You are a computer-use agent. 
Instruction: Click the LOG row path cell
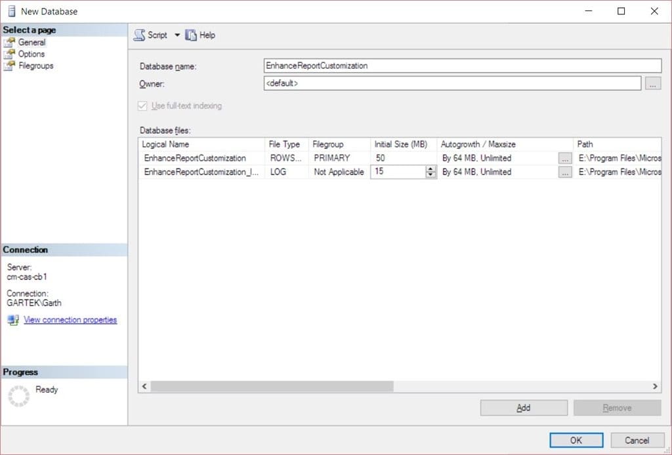pos(618,172)
